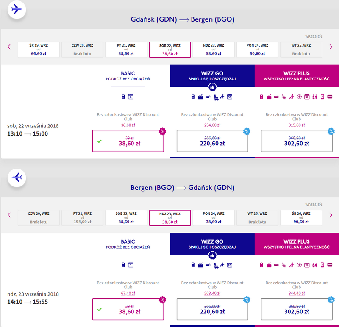339x327 pixels.
Task: Click the blue percent badge on return WIZZ PLUS price
Action: click(331, 299)
